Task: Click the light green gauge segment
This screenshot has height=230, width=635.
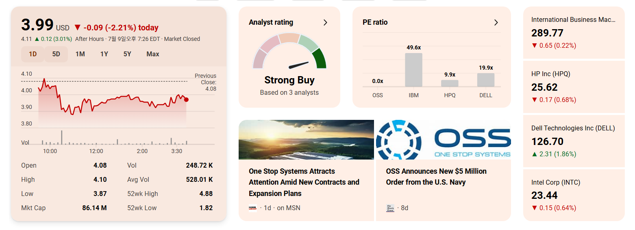Action: click(308, 43)
